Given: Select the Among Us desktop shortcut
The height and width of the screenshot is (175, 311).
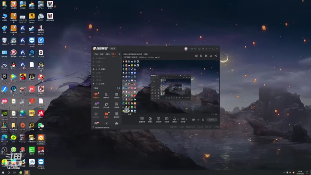Looking at the screenshot, I should pos(23,78).
